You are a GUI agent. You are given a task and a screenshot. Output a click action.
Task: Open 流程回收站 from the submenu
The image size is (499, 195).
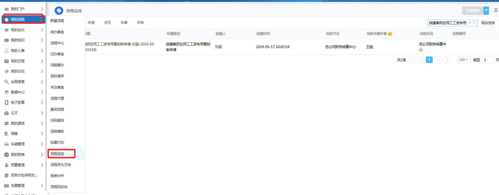(59, 187)
